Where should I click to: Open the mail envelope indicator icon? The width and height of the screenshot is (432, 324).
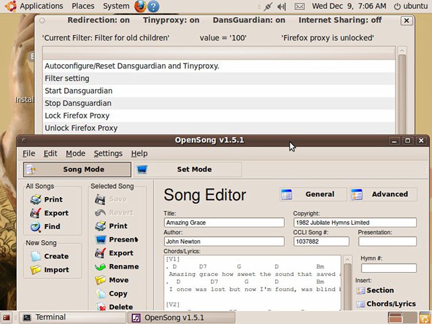click(x=300, y=6)
